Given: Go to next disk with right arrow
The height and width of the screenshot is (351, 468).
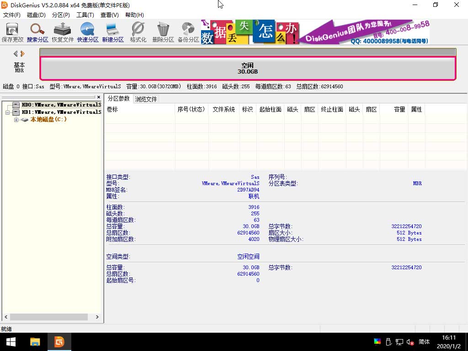Looking at the screenshot, I should pos(23,54).
